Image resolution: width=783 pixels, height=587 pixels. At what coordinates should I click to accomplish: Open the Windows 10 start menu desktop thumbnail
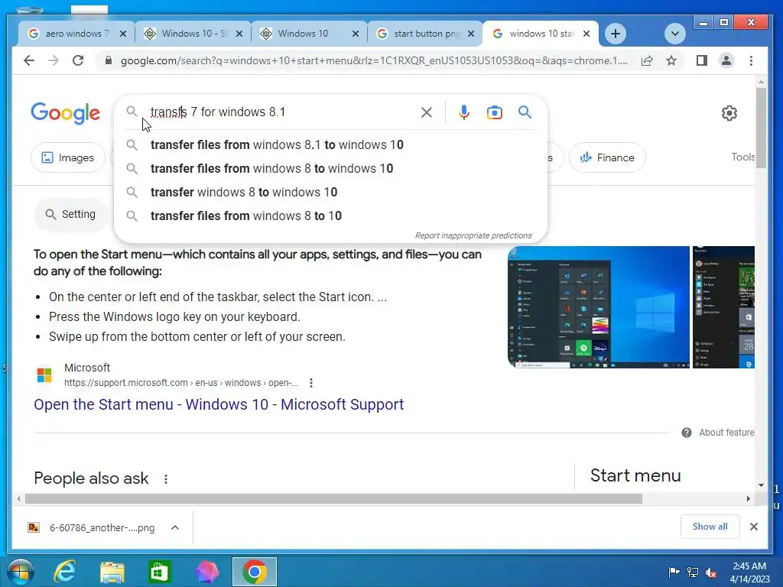point(598,307)
